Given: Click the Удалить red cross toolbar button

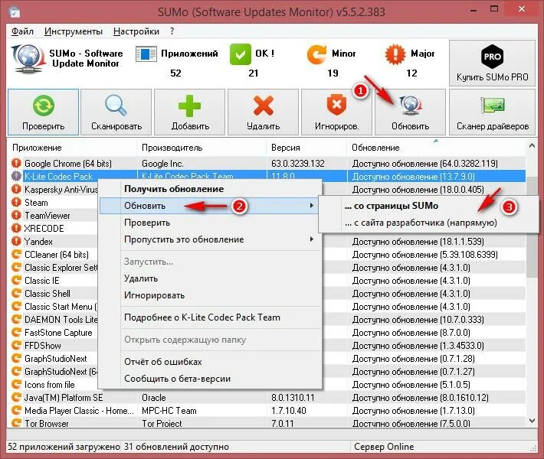Looking at the screenshot, I should 264,112.
